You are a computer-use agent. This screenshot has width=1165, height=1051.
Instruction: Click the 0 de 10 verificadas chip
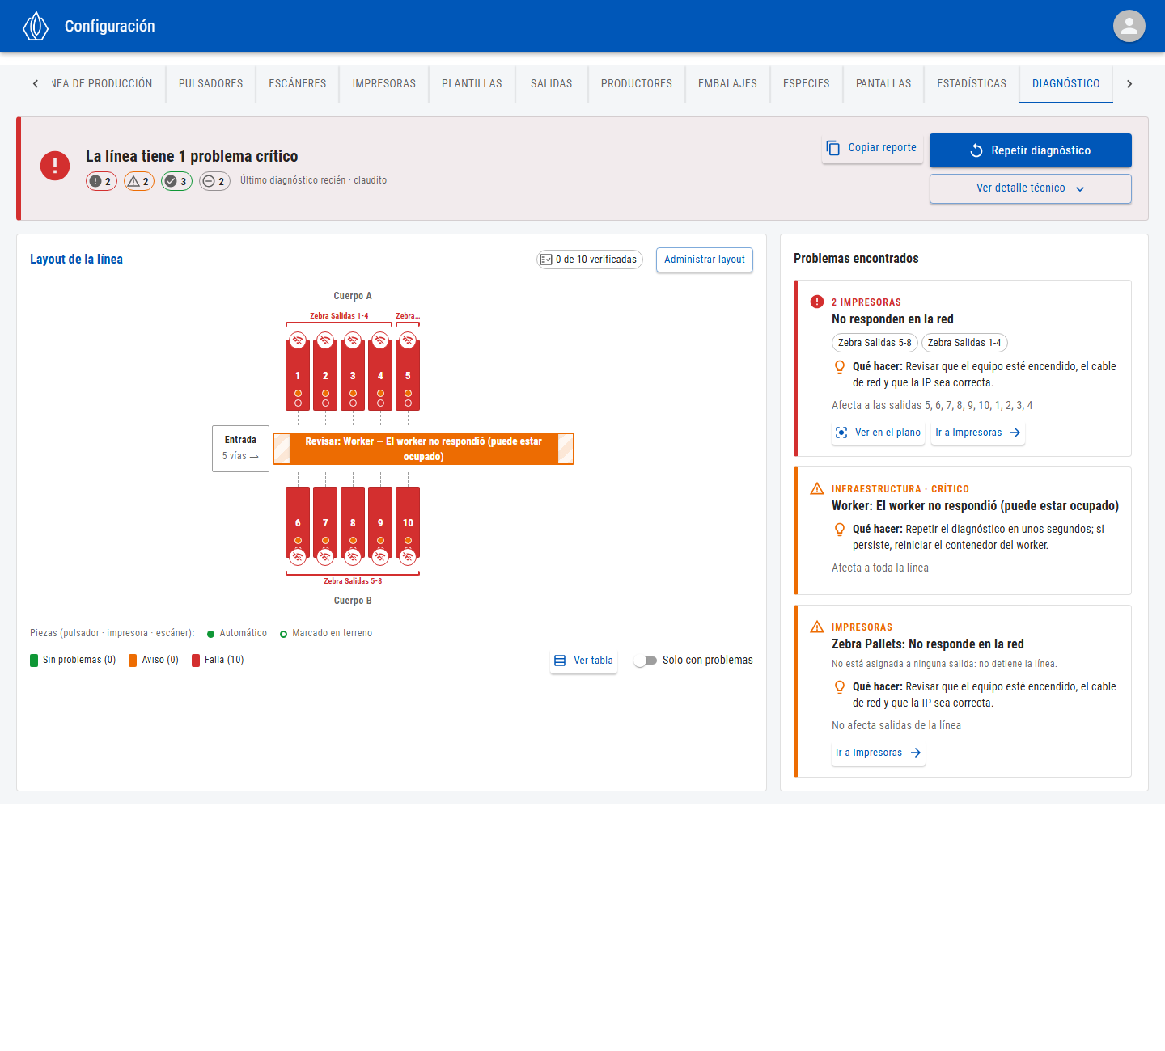tap(589, 260)
